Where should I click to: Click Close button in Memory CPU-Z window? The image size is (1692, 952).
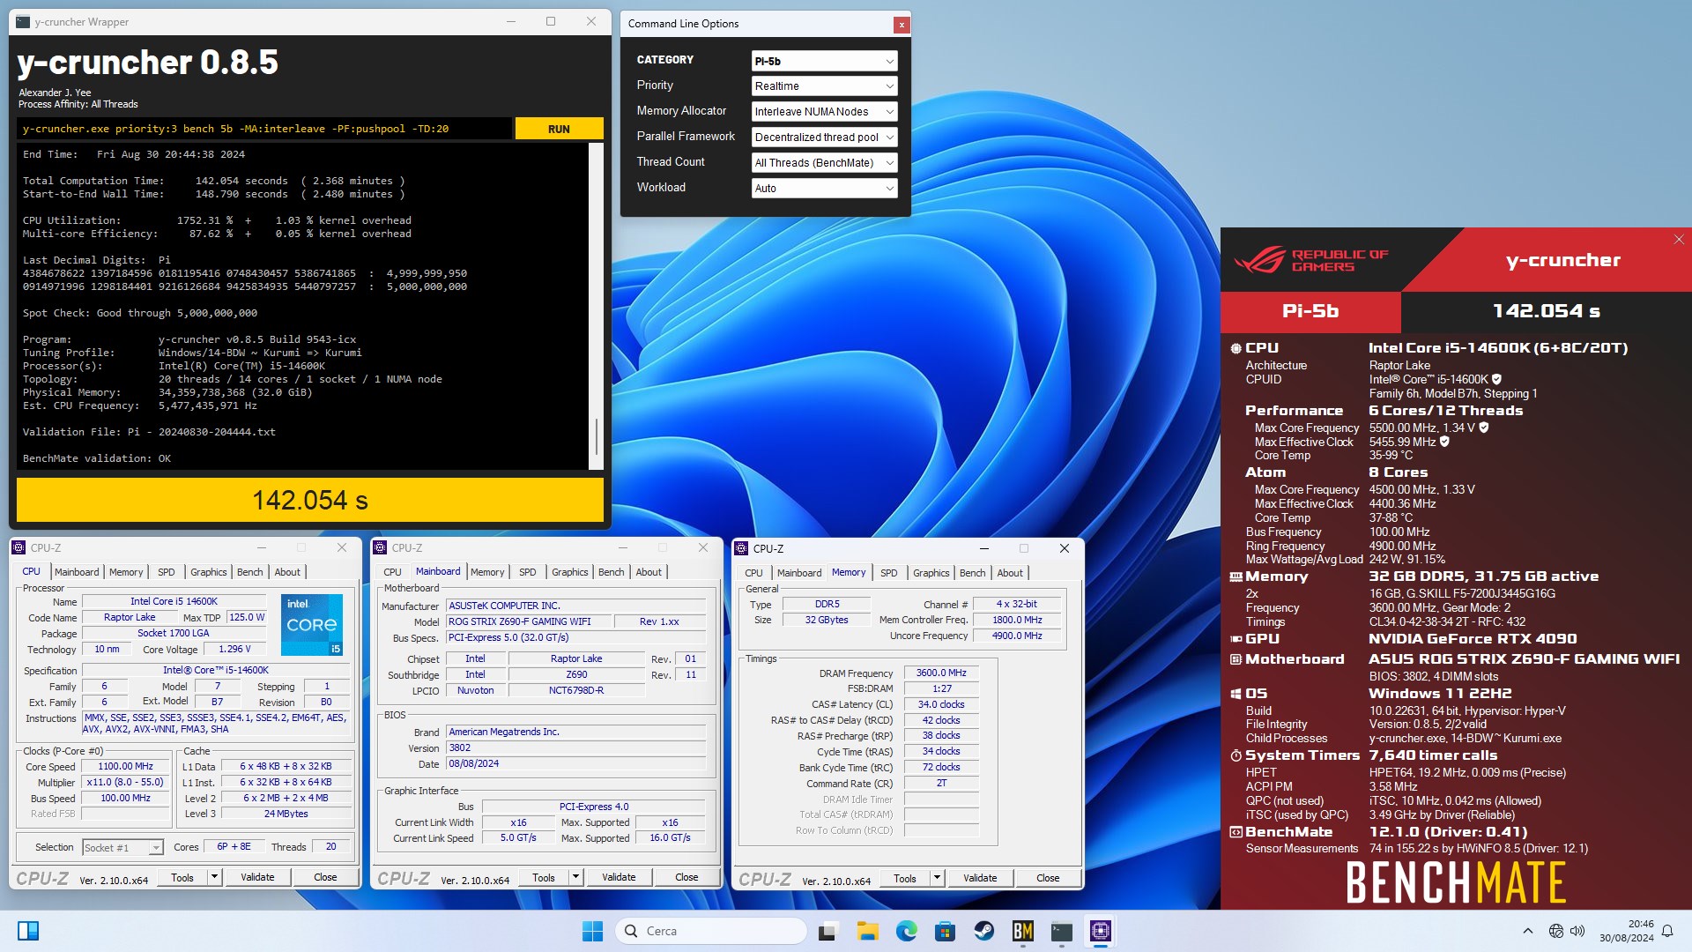pos(1048,878)
